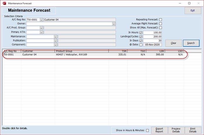Click the Clear button
The height and width of the screenshot is (135, 204).
pos(173,43)
